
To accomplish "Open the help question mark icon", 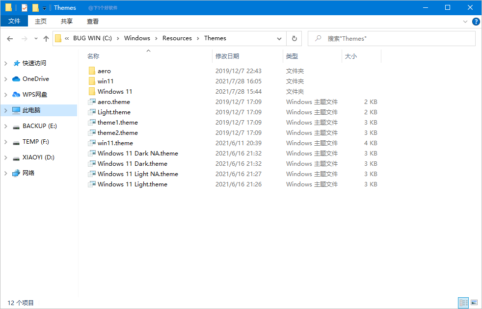I will pyautogui.click(x=476, y=22).
